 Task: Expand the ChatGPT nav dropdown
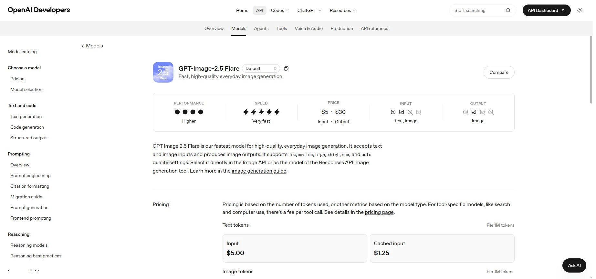[309, 10]
